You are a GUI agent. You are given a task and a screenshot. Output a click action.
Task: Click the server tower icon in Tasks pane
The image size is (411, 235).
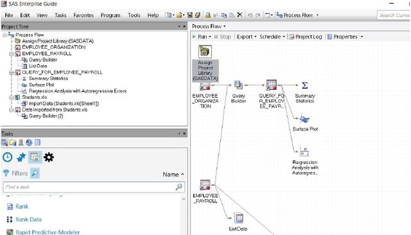pyautogui.click(x=21, y=143)
